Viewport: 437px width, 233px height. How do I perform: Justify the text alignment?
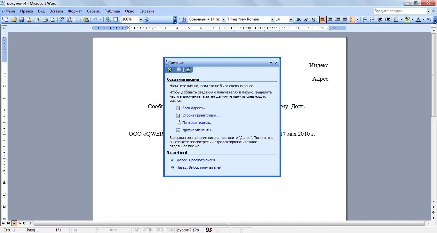coord(345,20)
